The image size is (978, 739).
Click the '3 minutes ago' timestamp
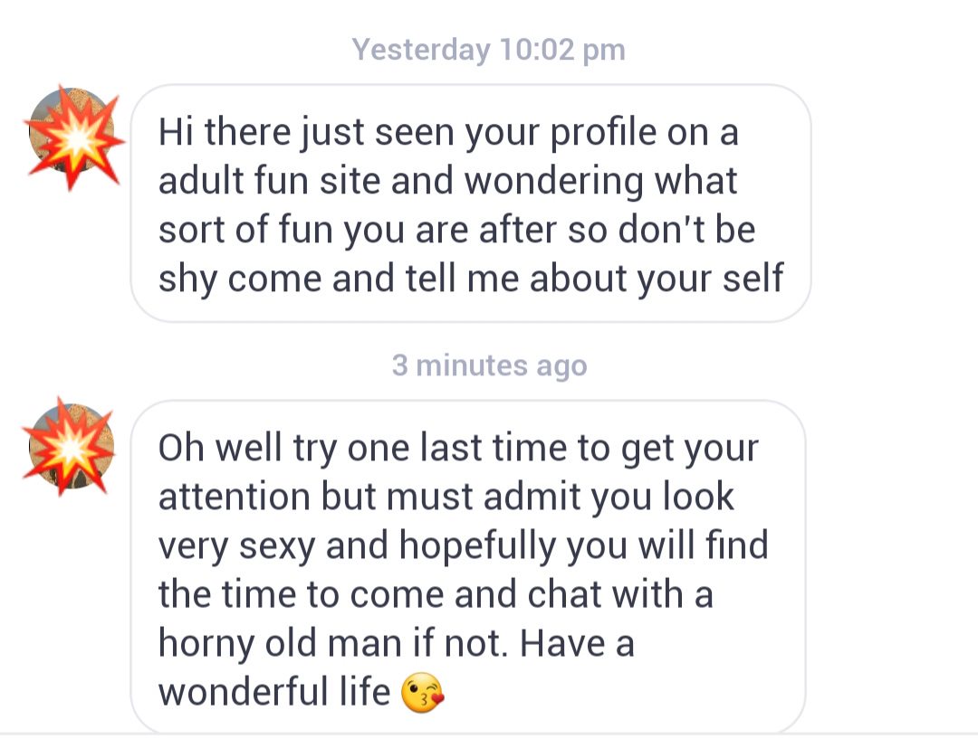click(x=489, y=365)
